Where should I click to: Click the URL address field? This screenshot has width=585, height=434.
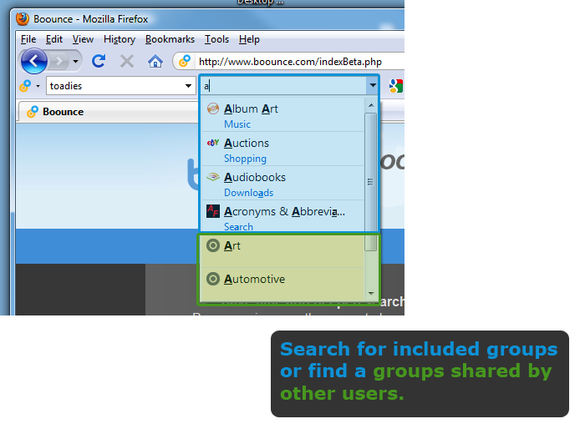[299, 62]
